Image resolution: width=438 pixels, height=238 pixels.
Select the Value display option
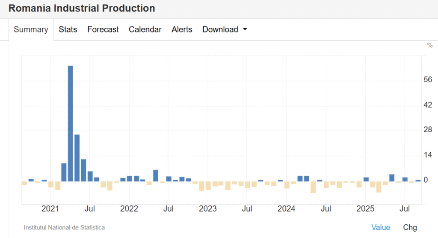pos(380,227)
